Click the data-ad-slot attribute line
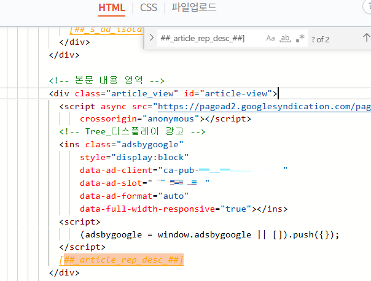Viewport: 371px width, 281px height. (x=144, y=183)
